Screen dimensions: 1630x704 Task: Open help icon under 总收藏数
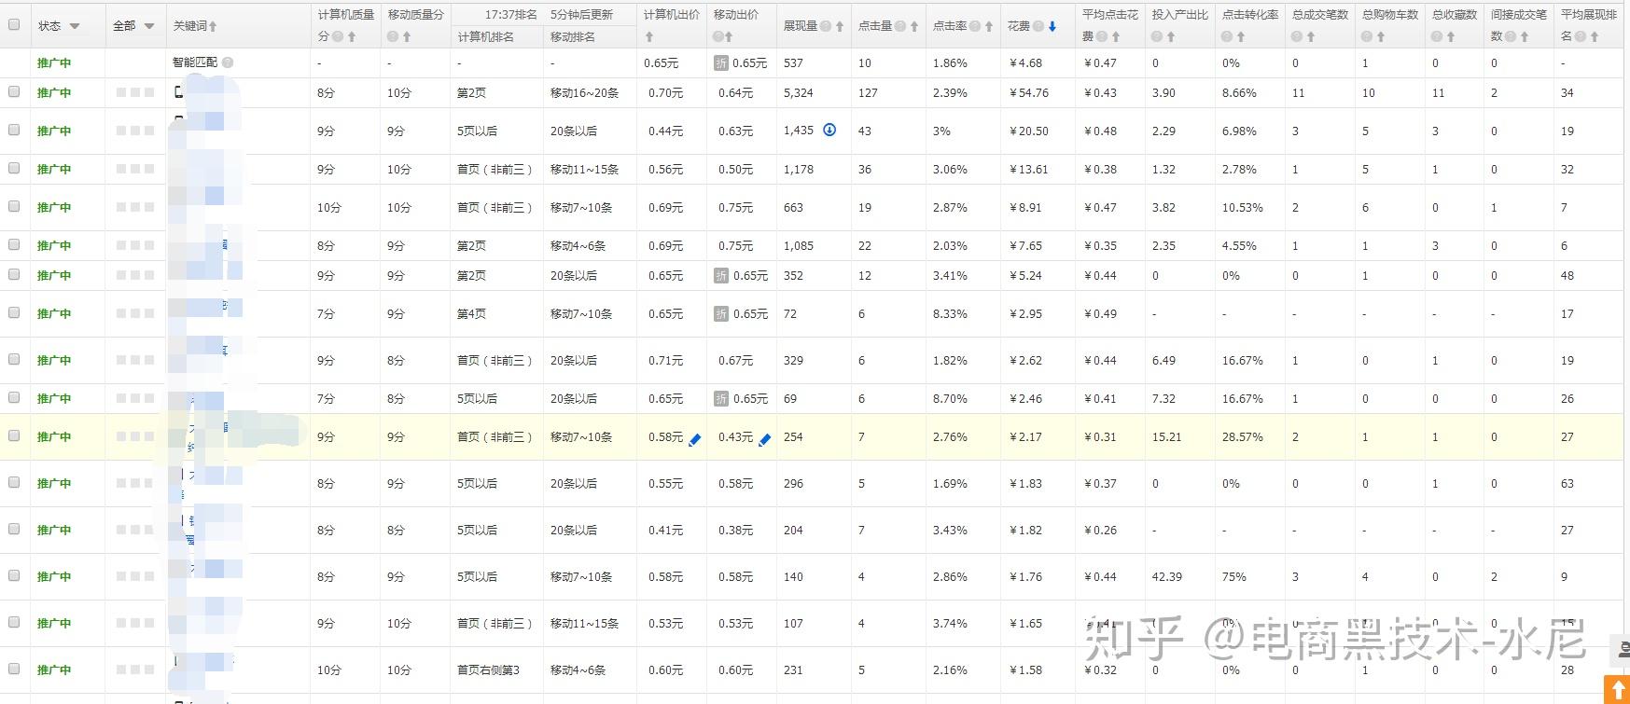[1438, 36]
